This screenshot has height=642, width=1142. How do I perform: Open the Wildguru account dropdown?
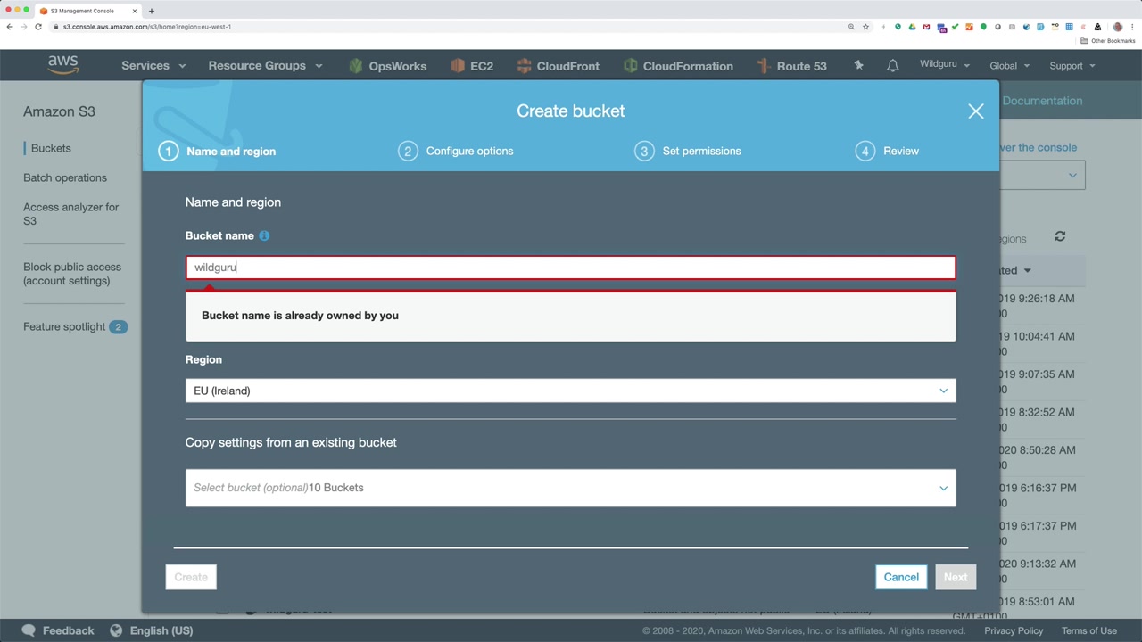click(x=944, y=65)
